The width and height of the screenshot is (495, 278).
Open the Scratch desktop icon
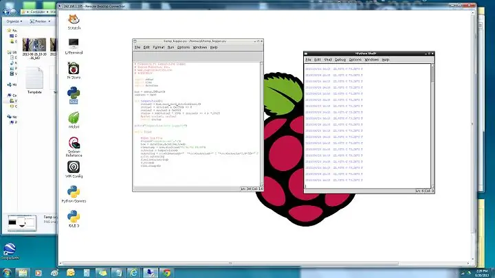(74, 22)
